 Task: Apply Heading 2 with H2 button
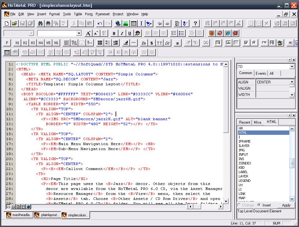[x=25, y=43]
